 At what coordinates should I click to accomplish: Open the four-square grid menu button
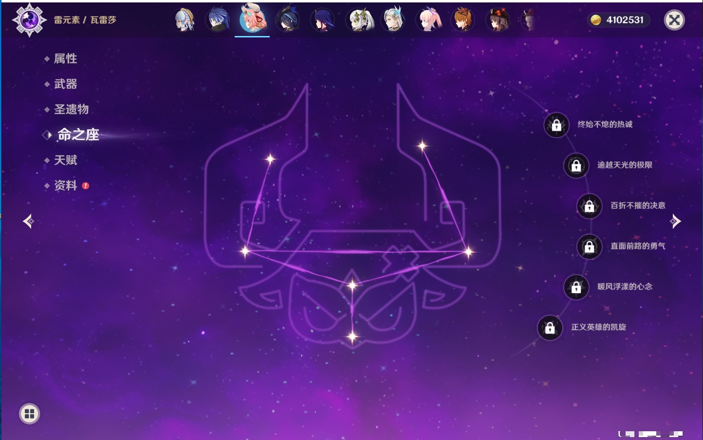[x=29, y=414]
